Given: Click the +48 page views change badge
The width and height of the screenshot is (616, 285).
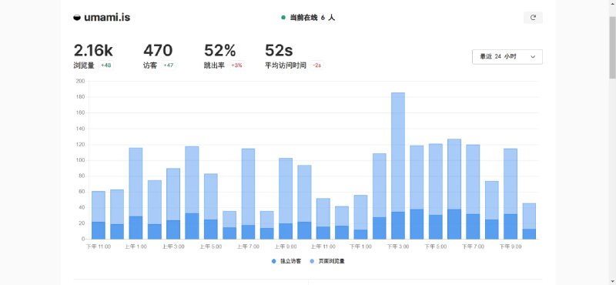Looking at the screenshot, I should (105, 65).
